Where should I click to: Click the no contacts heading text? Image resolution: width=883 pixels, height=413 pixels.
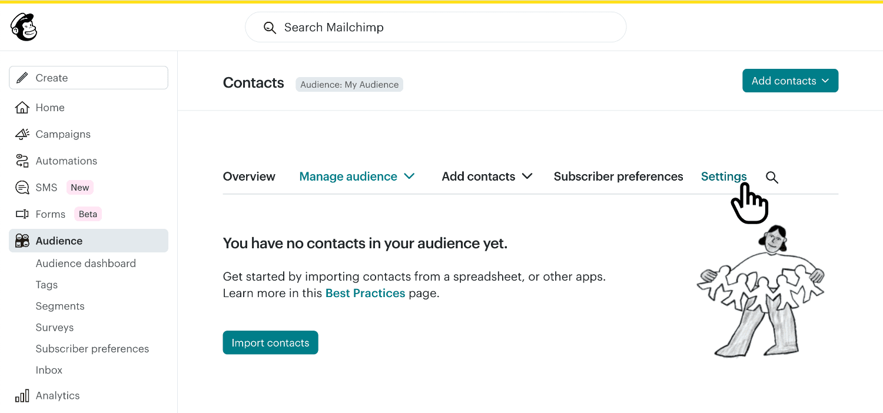pyautogui.click(x=365, y=244)
